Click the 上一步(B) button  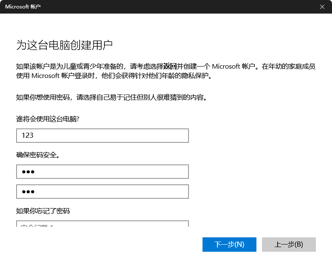click(289, 245)
